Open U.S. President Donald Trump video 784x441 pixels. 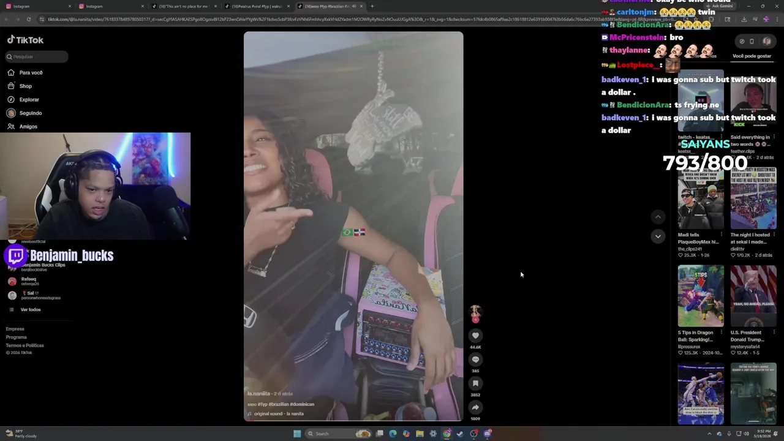[x=753, y=296]
